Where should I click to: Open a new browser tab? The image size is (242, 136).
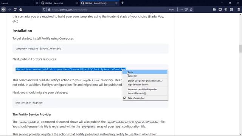[123, 3]
